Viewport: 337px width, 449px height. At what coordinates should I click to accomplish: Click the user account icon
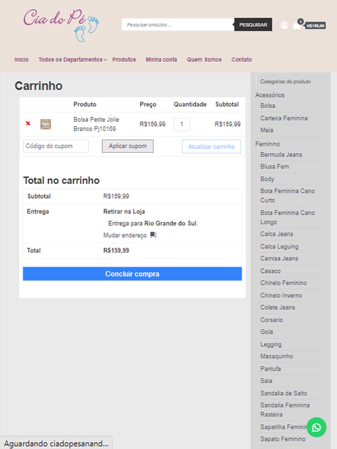[284, 25]
